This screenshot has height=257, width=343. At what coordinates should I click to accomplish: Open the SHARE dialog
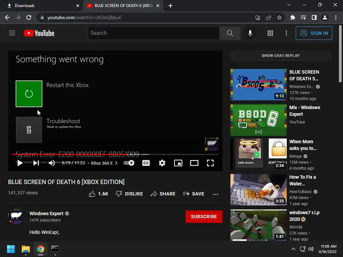point(163,194)
